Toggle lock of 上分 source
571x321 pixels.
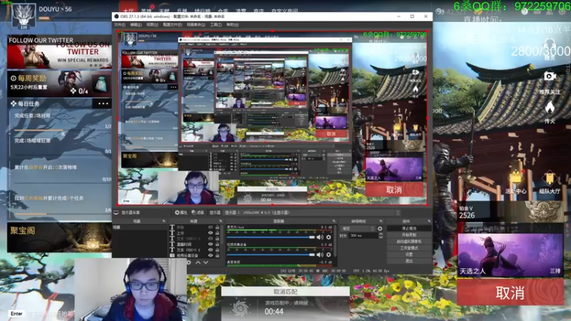(218, 233)
